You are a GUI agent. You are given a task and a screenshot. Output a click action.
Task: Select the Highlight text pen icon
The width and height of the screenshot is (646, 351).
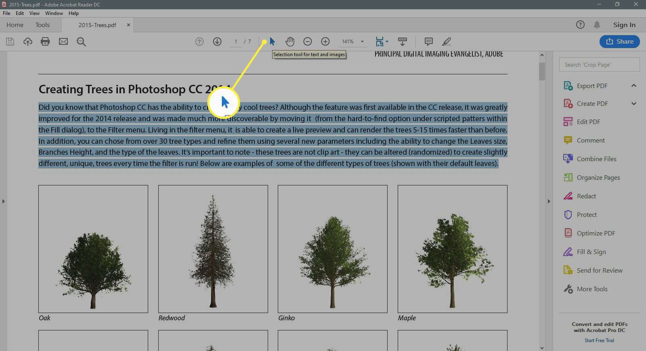pos(447,42)
